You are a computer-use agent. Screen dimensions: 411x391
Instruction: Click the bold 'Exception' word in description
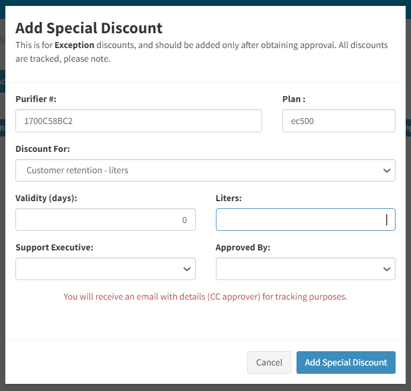click(x=74, y=45)
